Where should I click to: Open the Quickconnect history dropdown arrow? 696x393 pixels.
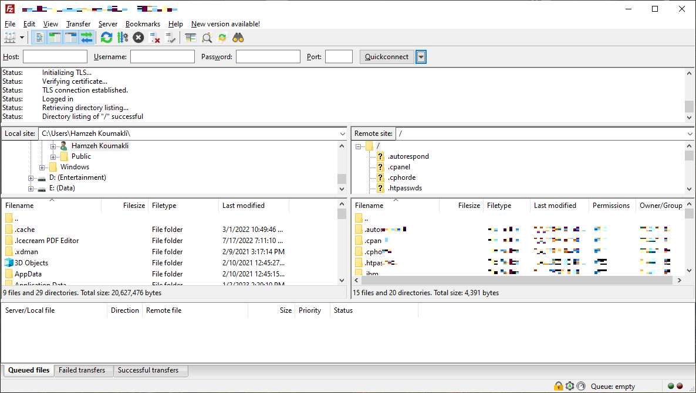[x=421, y=57]
